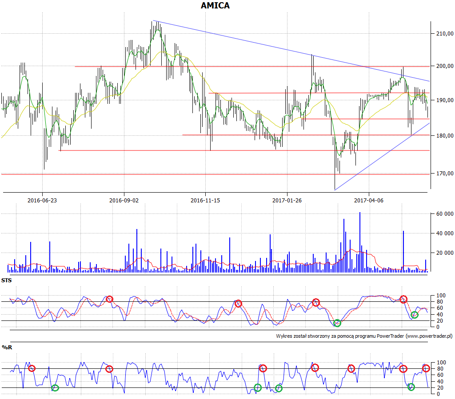Click the first red circle in %R panel
Image resolution: width=455 pixels, height=399 pixels.
32,368
